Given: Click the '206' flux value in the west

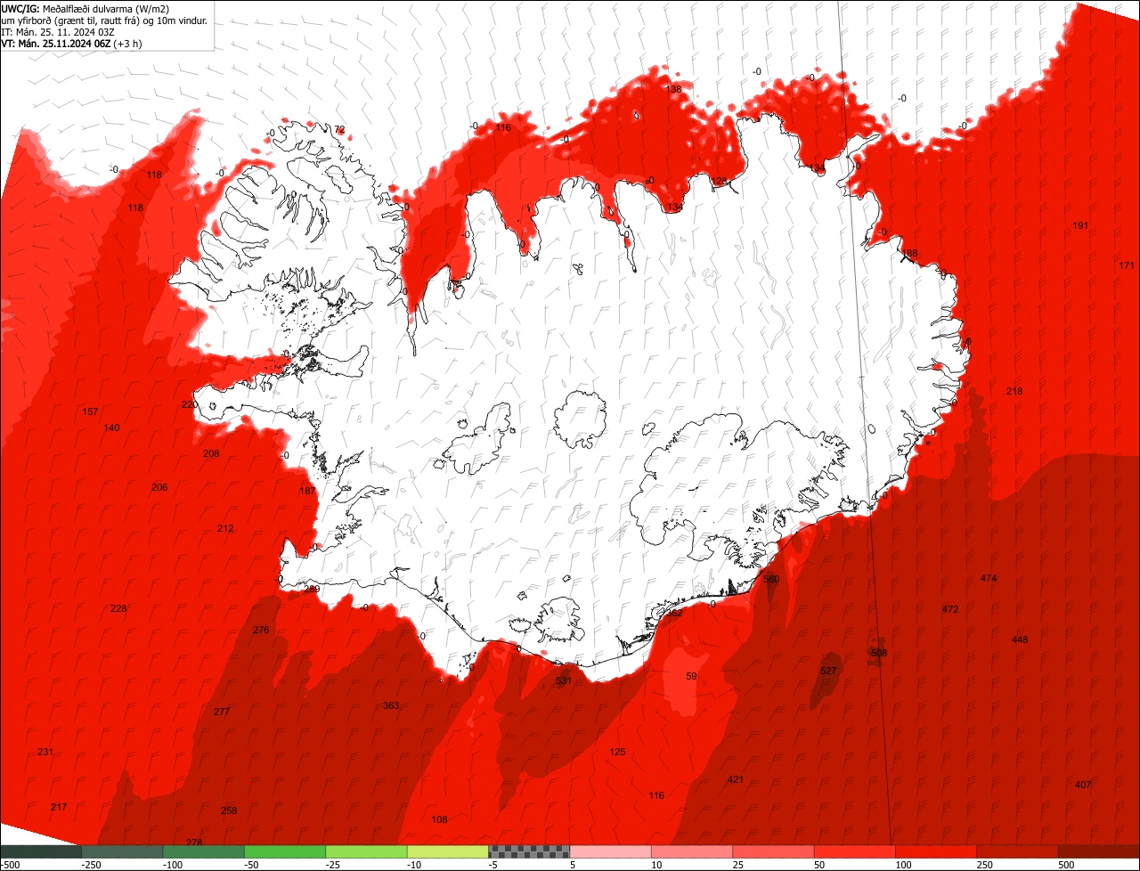Looking at the screenshot, I should (159, 487).
